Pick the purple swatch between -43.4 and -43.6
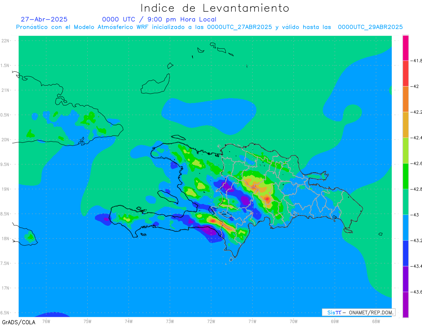422x326 pixels. coord(405,279)
